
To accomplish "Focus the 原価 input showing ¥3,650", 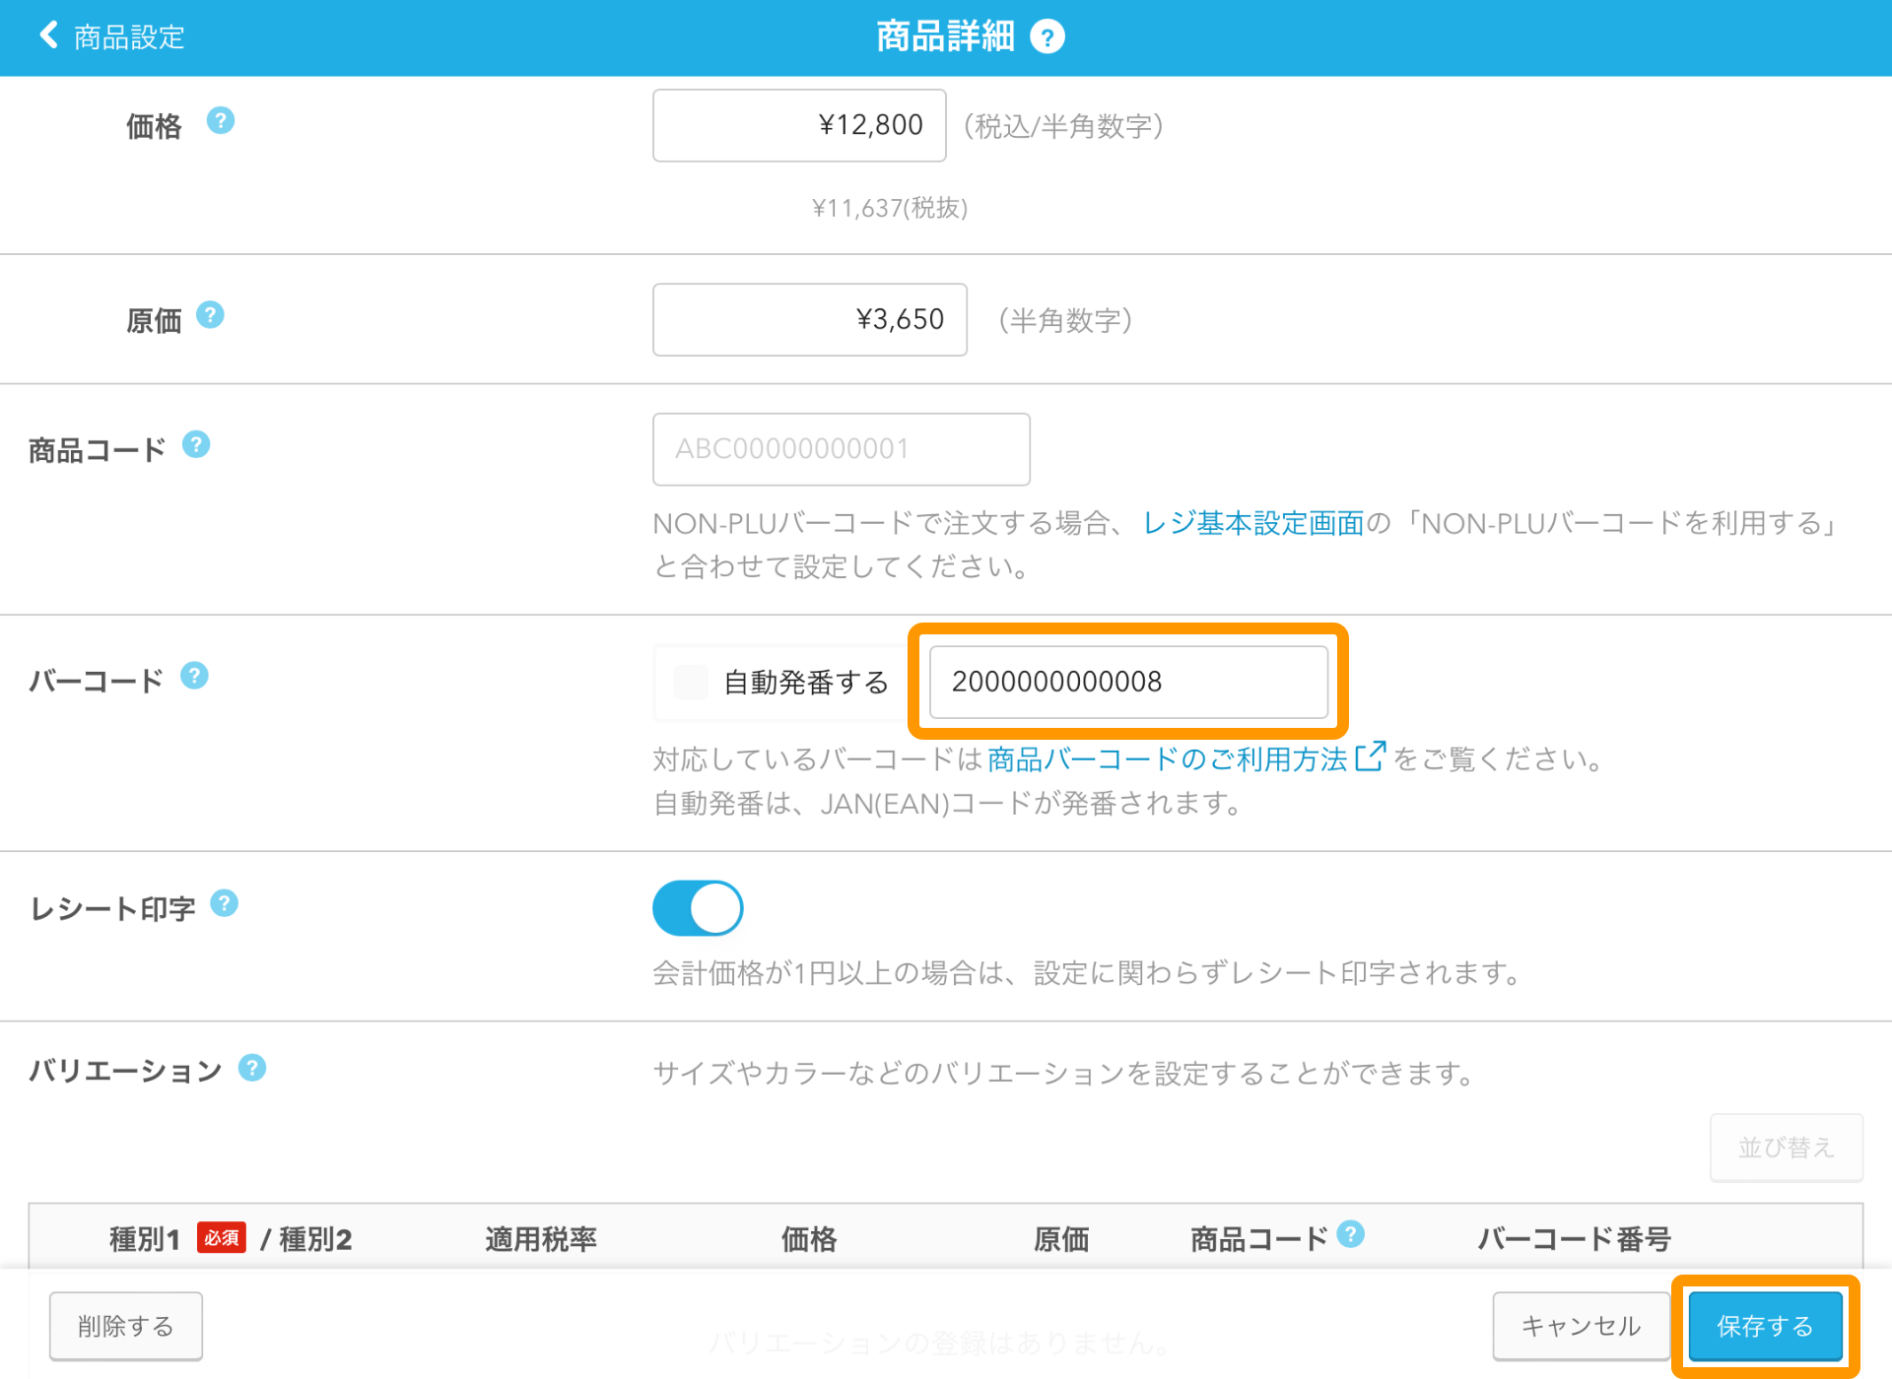I will [x=809, y=319].
